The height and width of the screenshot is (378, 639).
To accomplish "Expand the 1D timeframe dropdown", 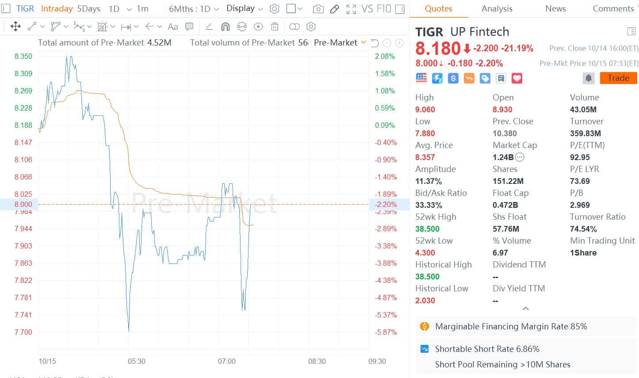I will click(x=128, y=9).
